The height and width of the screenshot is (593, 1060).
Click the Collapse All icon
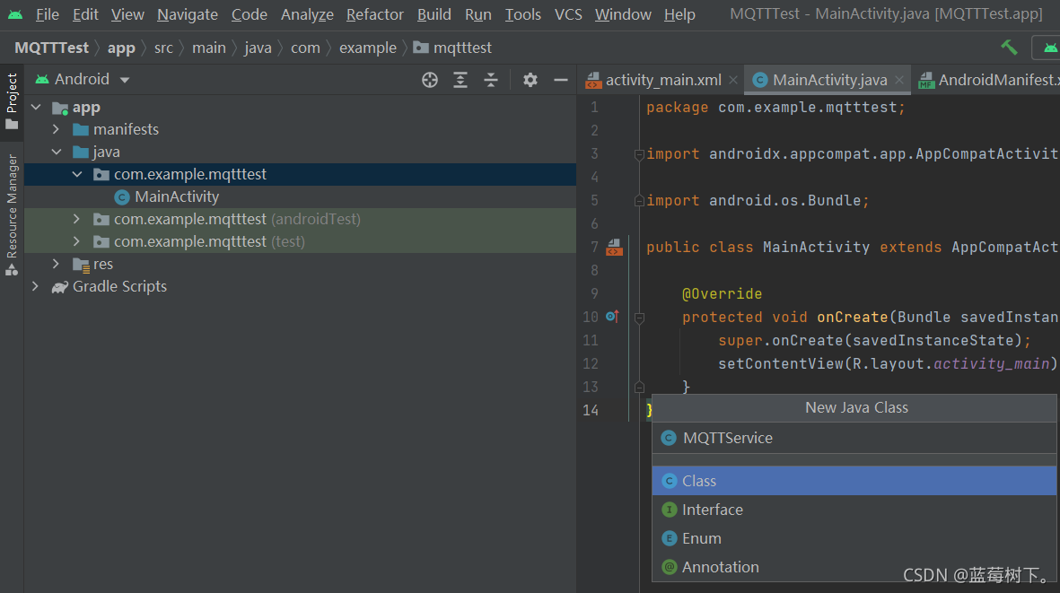(491, 80)
